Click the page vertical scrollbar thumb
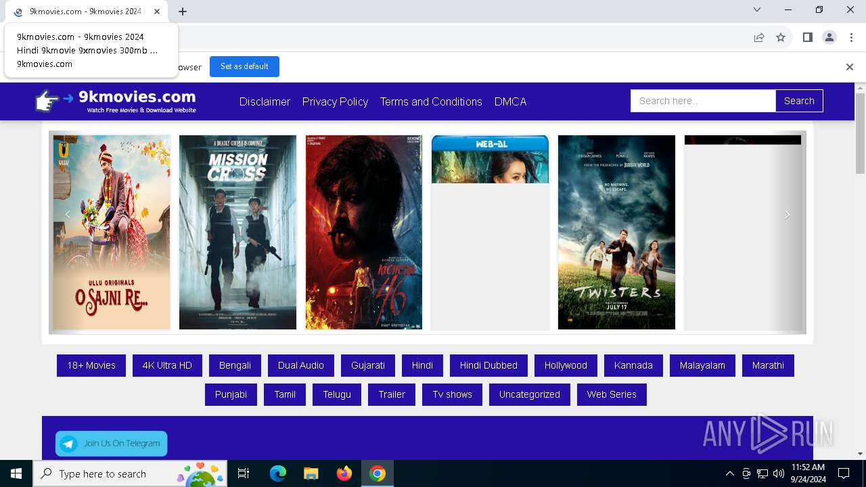Viewport: 866px width, 487px height. [x=860, y=133]
